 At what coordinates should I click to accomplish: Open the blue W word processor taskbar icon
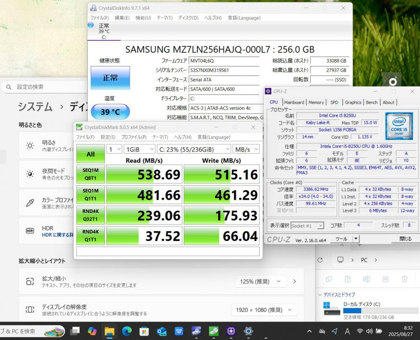pos(179,332)
